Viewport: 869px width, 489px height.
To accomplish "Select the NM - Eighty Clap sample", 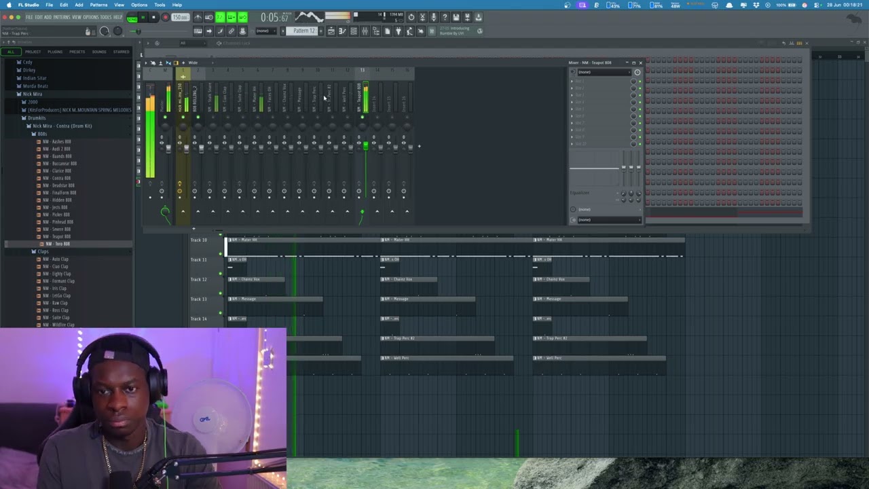I will click(58, 274).
